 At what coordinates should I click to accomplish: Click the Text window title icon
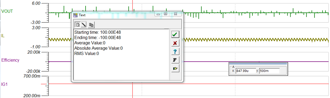click(x=76, y=15)
